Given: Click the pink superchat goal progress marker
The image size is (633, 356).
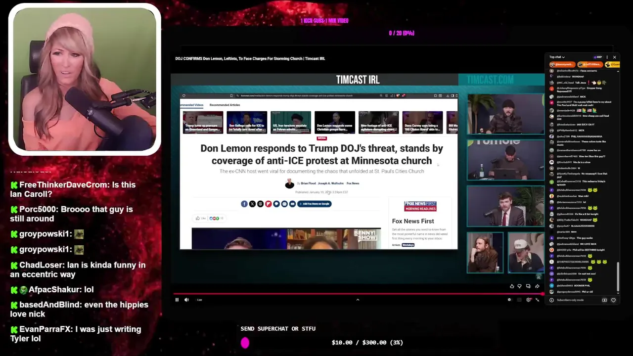Looking at the screenshot, I should click(x=245, y=343).
